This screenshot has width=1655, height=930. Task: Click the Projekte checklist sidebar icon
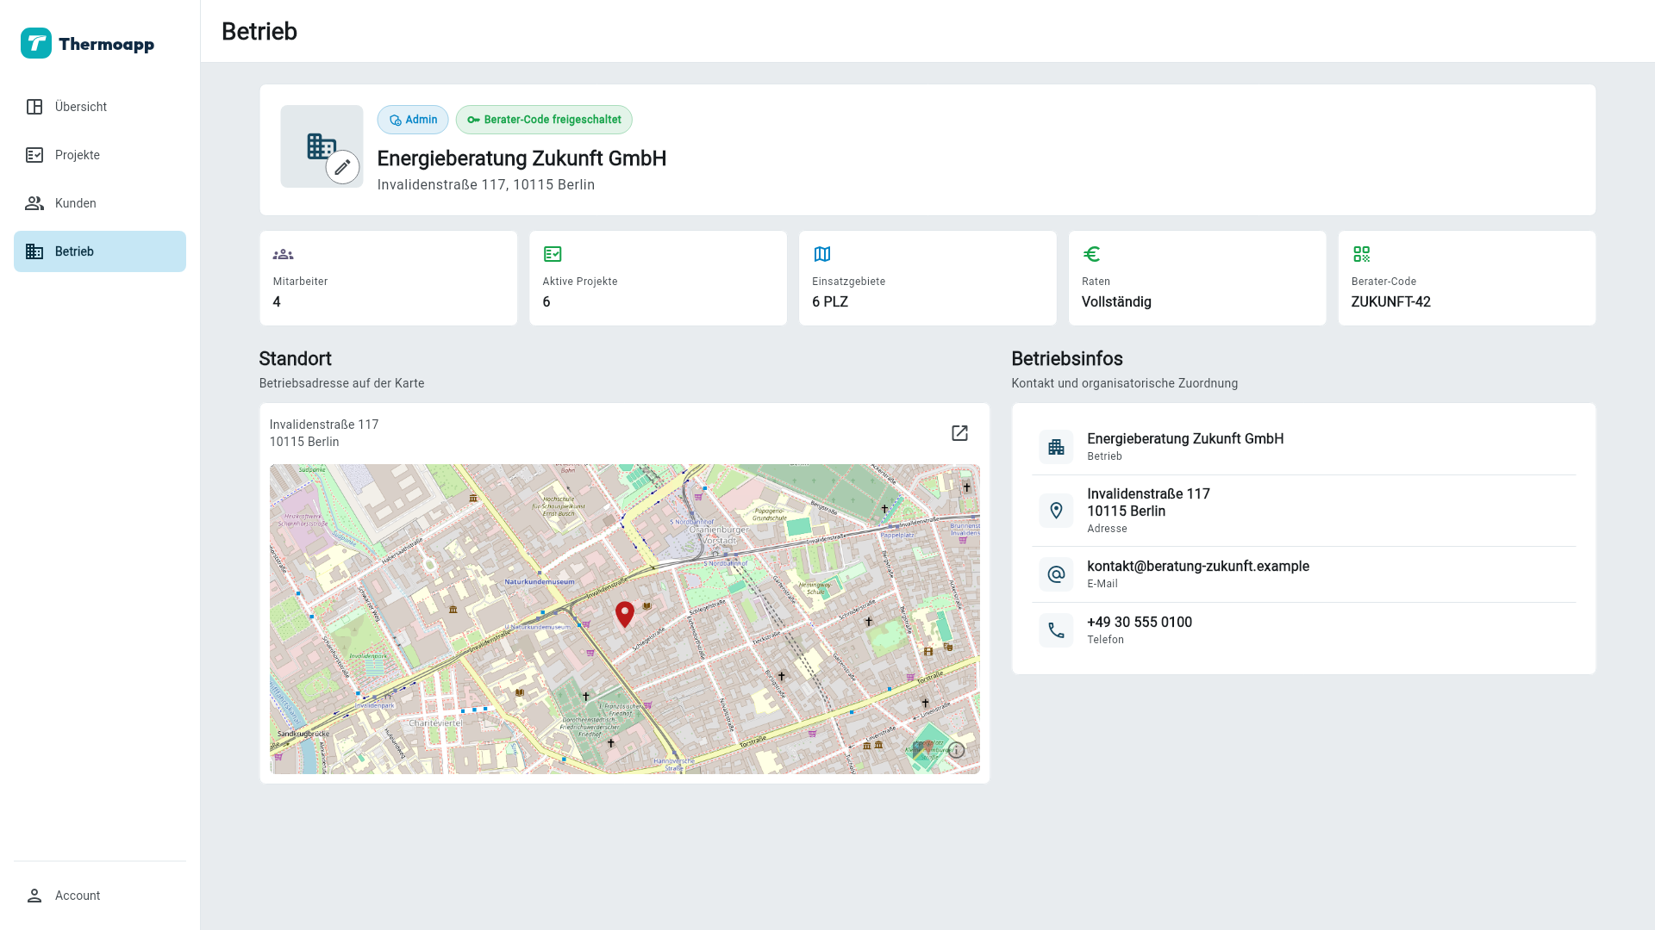pyautogui.click(x=34, y=155)
